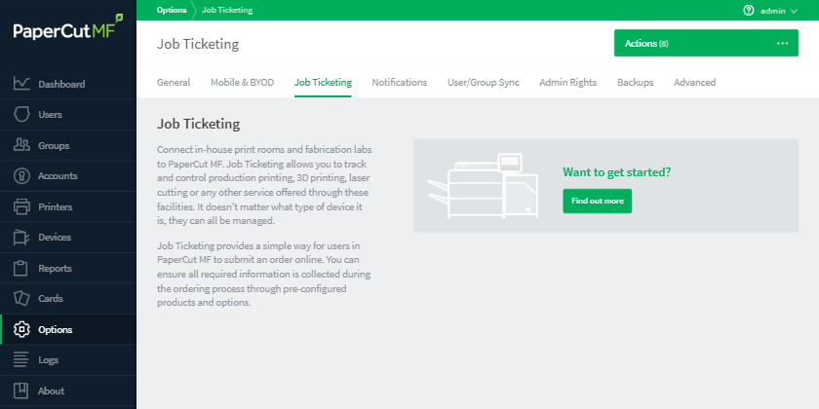Click the Reports clipboard icon

coord(21,268)
